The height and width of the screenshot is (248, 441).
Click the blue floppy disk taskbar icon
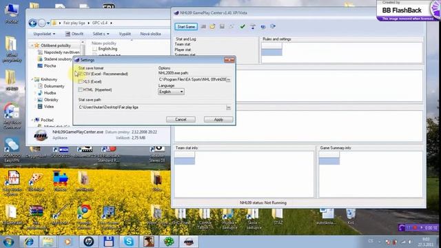click(109, 242)
